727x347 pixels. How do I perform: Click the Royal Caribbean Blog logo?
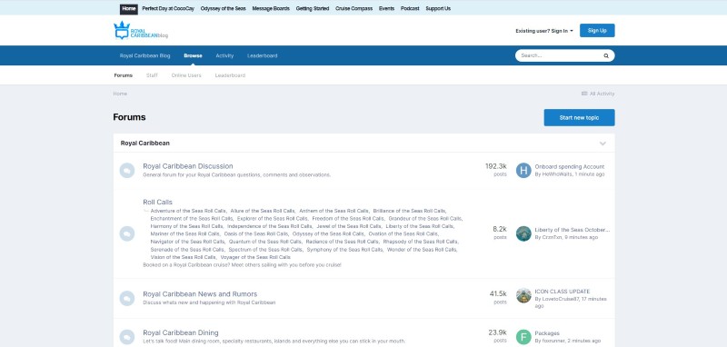coord(141,31)
